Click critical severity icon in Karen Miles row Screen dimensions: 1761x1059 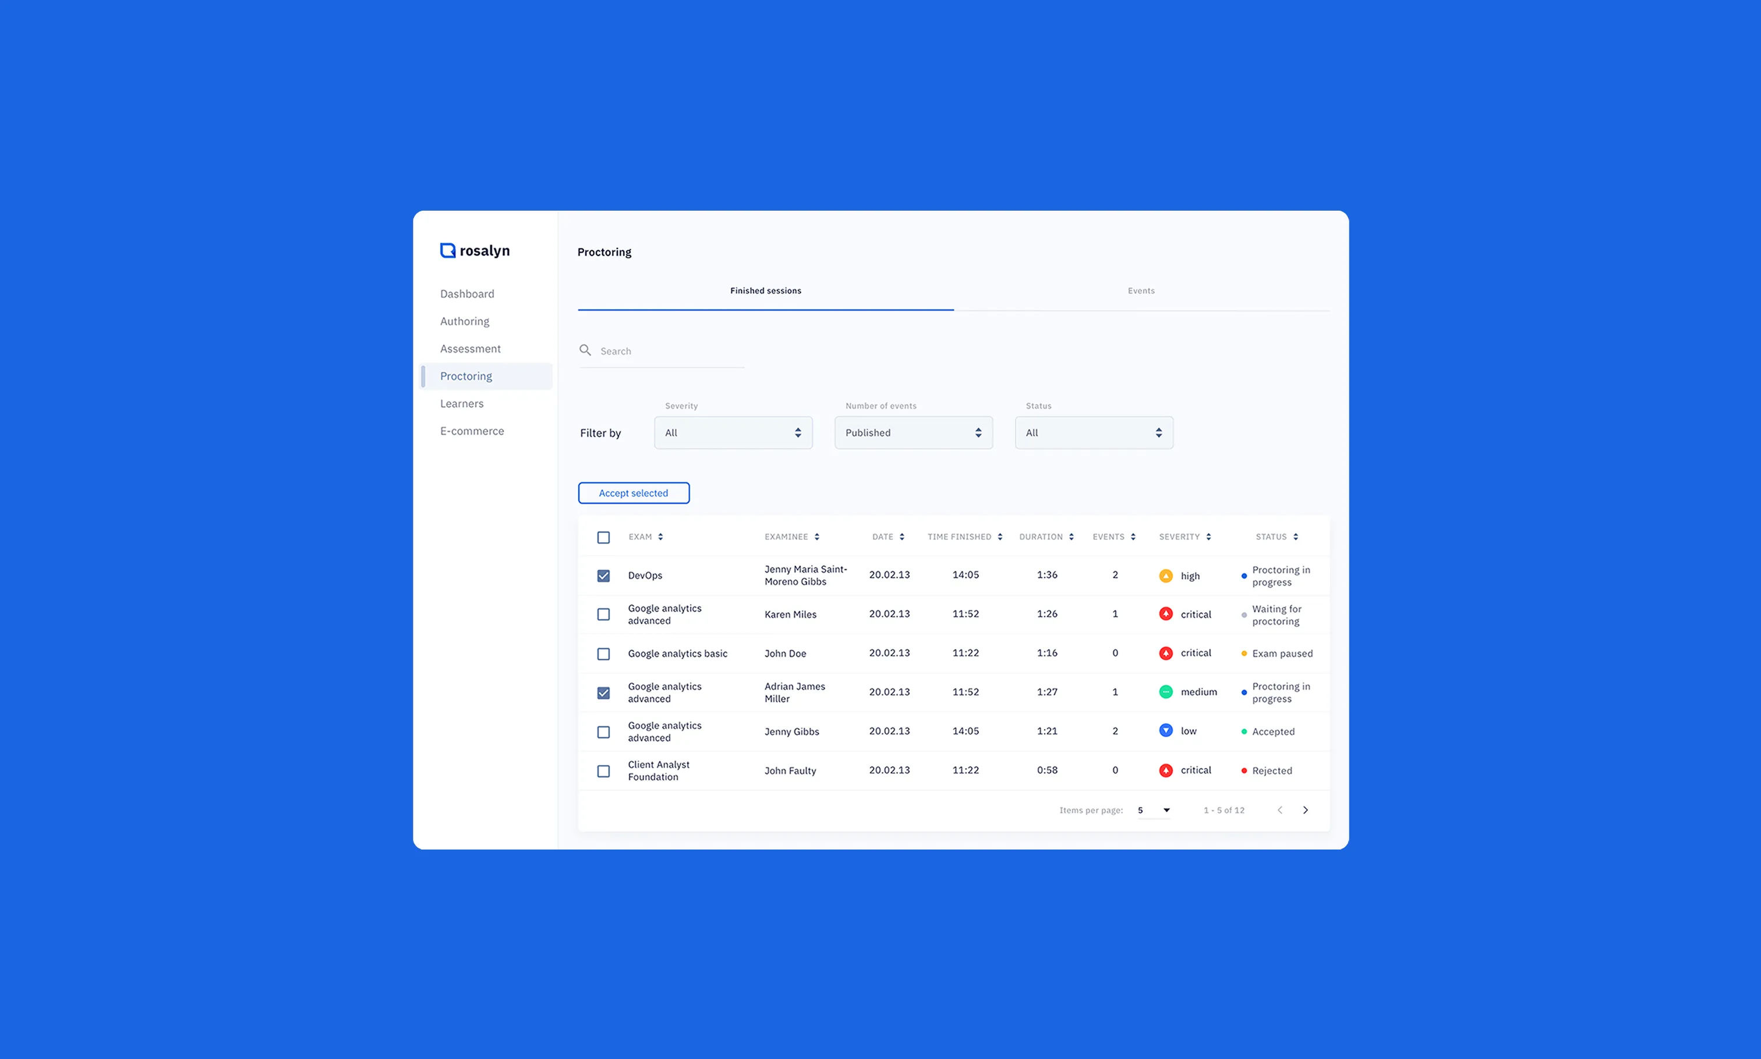click(1165, 614)
